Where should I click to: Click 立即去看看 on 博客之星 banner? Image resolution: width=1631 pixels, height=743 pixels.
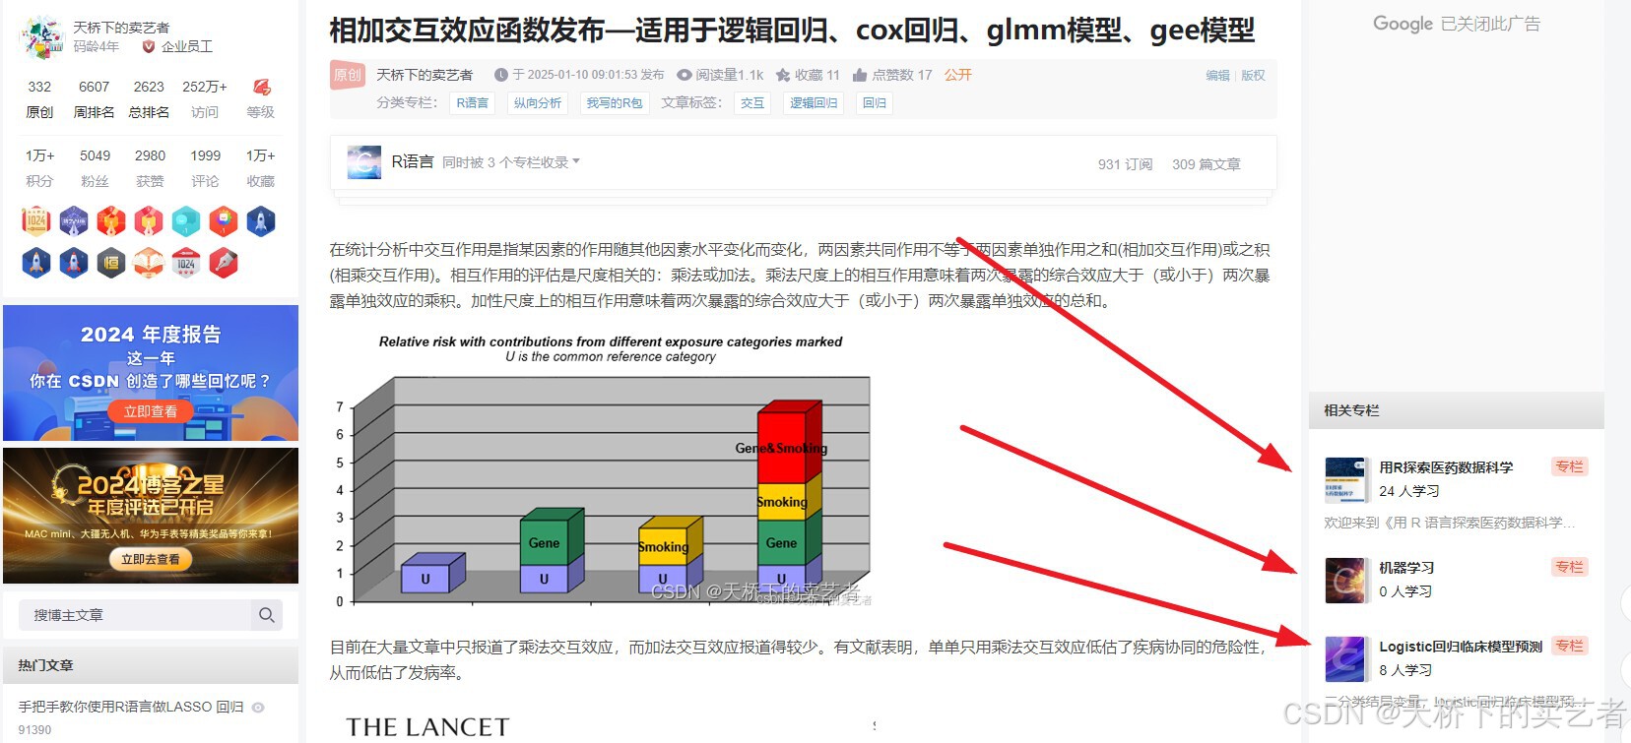tap(151, 559)
